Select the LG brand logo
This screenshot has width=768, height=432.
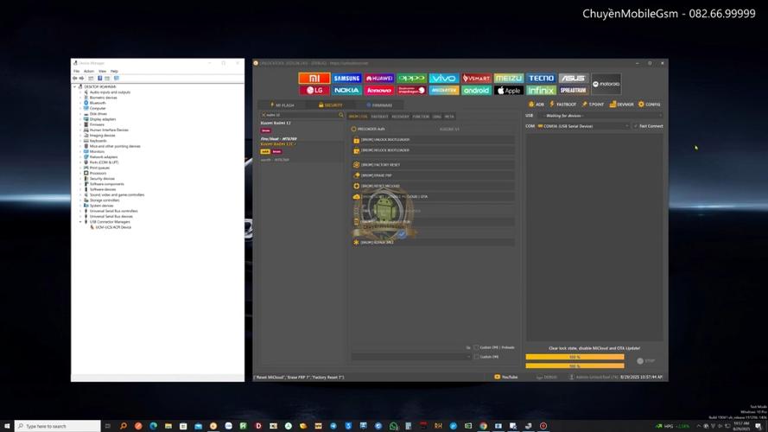click(314, 90)
